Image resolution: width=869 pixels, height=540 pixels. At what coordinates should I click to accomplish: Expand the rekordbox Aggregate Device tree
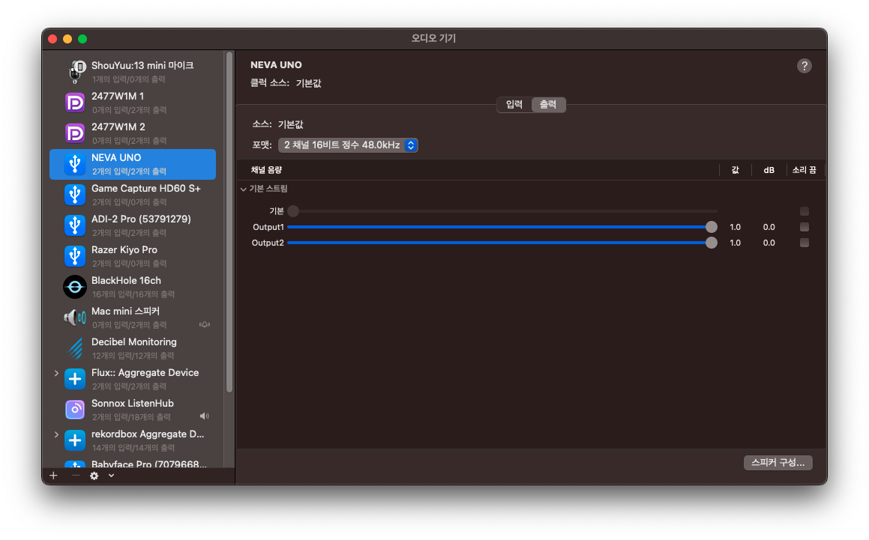pyautogui.click(x=56, y=434)
